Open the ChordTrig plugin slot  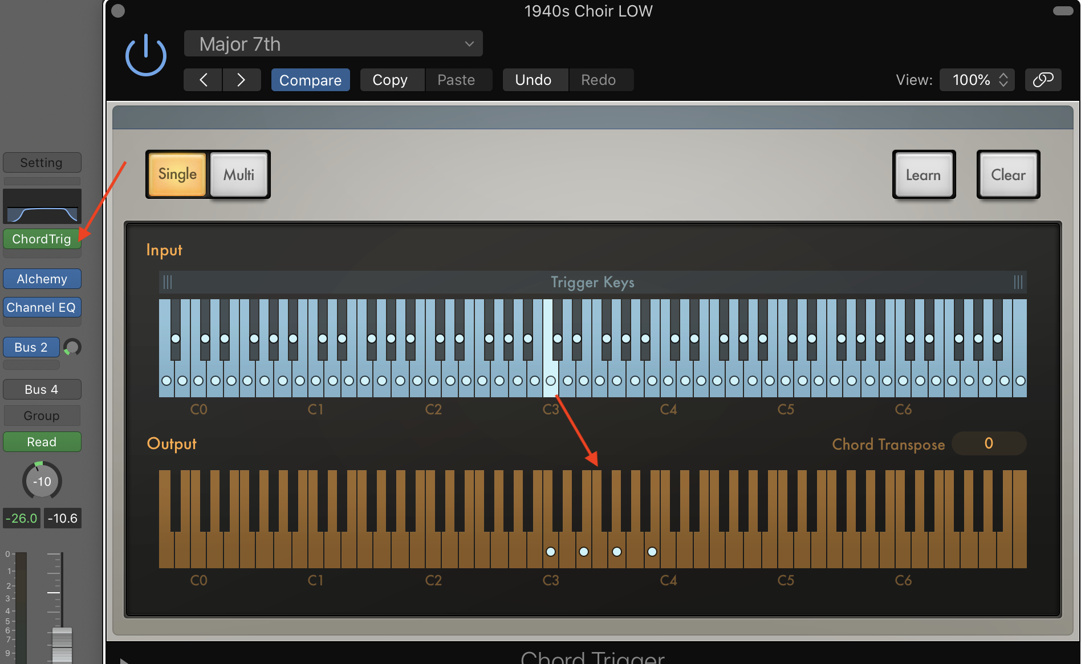point(42,239)
